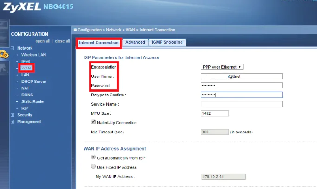Click the close all link
This screenshot has height=189, width=317.
click(62, 41)
